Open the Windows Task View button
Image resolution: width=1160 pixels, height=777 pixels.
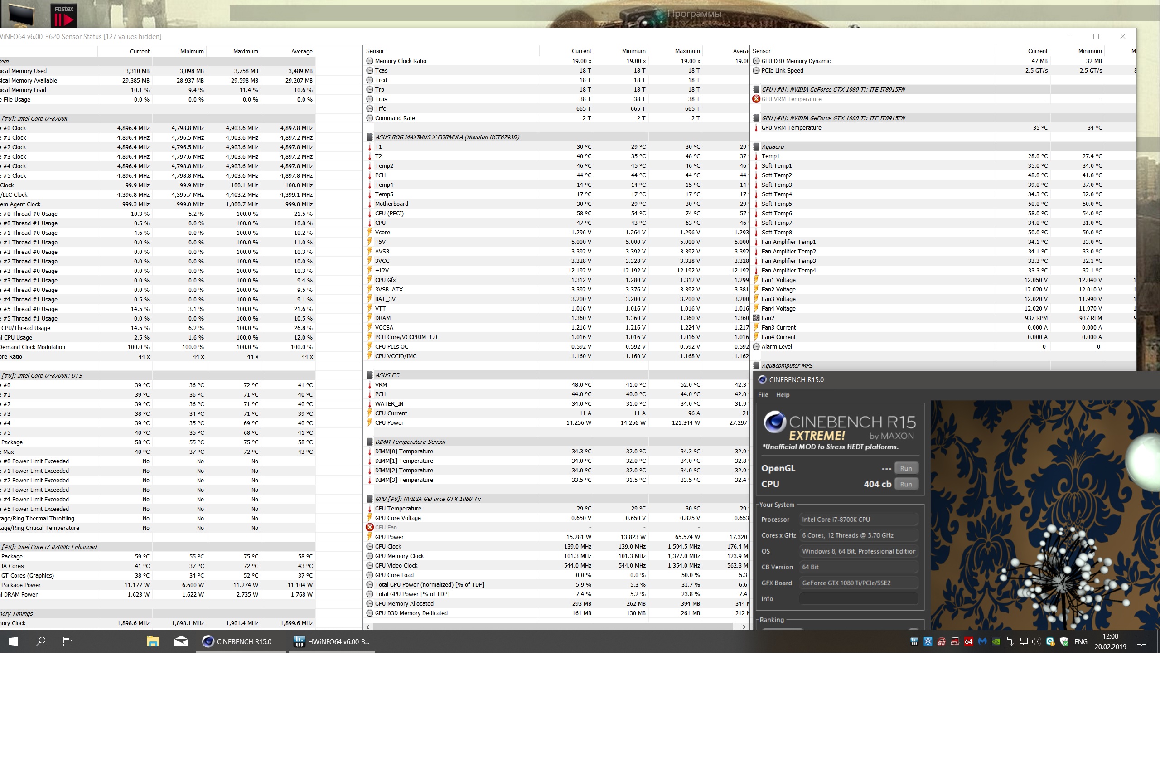coord(68,641)
